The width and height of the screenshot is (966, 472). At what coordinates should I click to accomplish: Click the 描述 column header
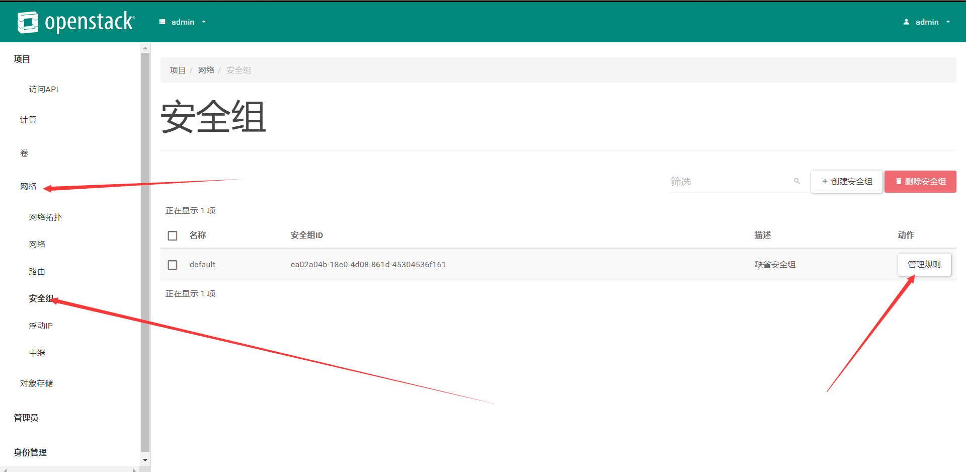763,235
